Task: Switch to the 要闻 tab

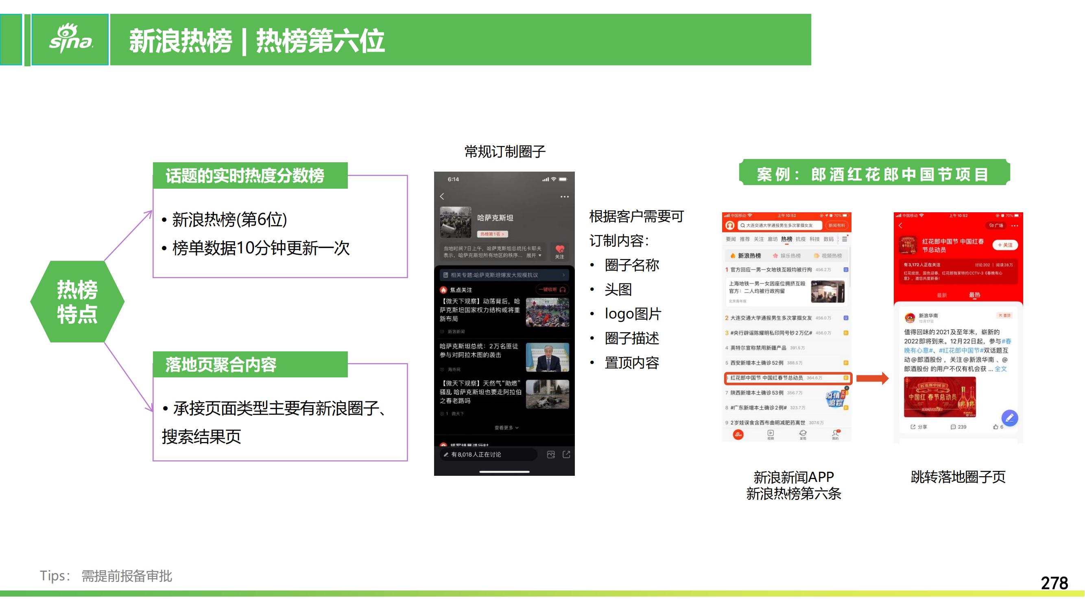Action: [731, 239]
